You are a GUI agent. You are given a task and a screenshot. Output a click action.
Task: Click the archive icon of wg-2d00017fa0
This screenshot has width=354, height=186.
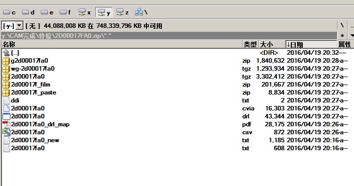click(x=6, y=69)
